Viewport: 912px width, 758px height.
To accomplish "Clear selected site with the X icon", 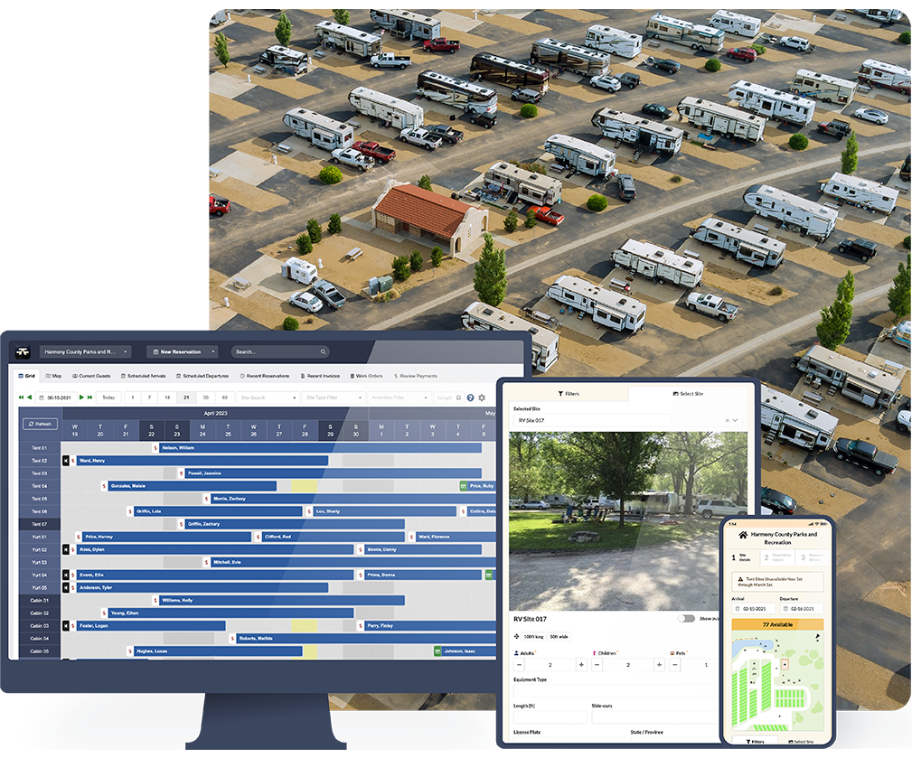I will (727, 420).
